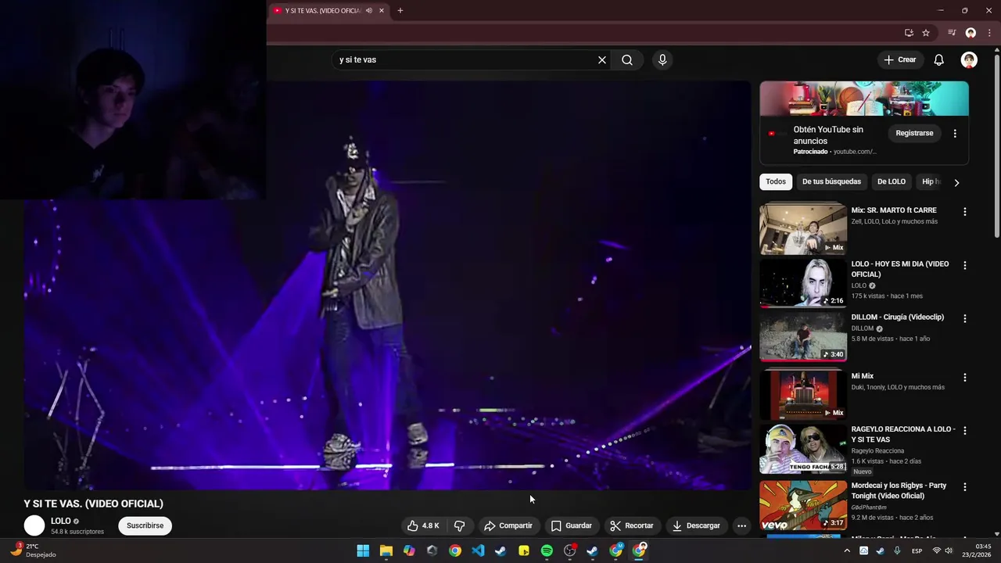Viewport: 1001px width, 563px height.
Task: Open Visual Studio Code from taskbar
Action: coord(478,550)
